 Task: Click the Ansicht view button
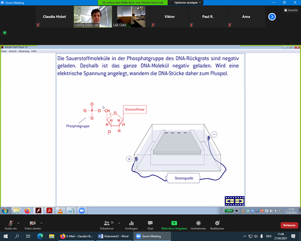tap(291, 10)
